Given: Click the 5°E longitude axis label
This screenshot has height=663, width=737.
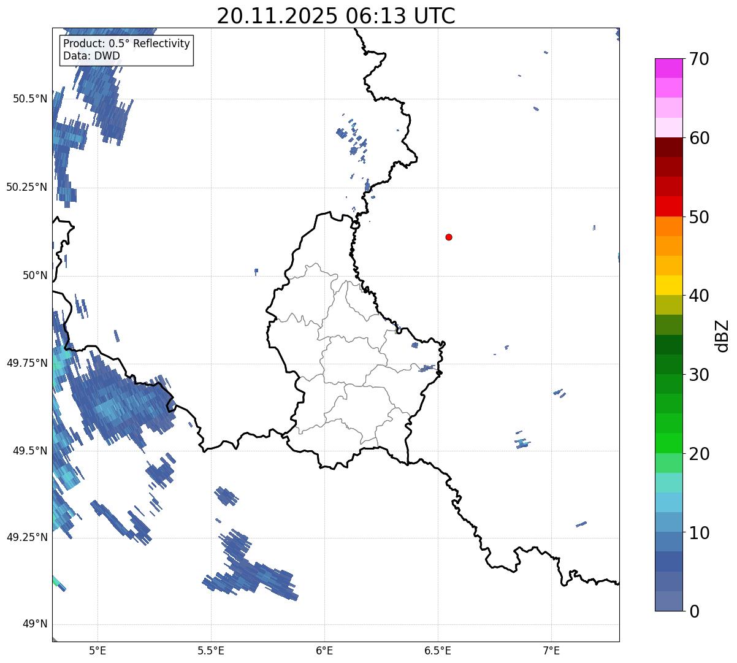Looking at the screenshot, I should click(97, 650).
